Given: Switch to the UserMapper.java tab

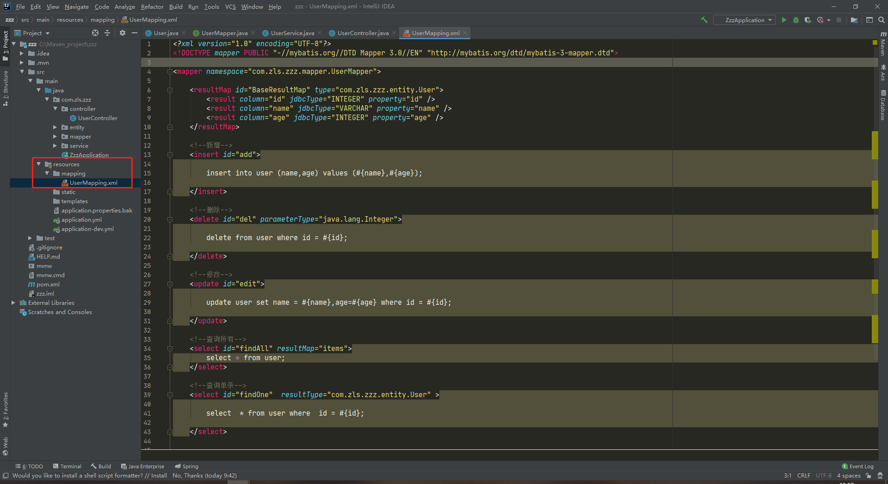Looking at the screenshot, I should [224, 33].
